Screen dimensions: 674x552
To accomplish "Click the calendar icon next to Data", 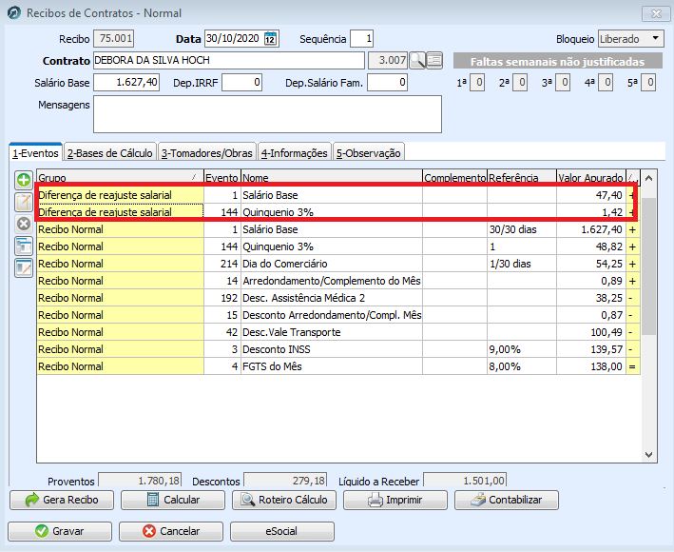I will coord(270,39).
